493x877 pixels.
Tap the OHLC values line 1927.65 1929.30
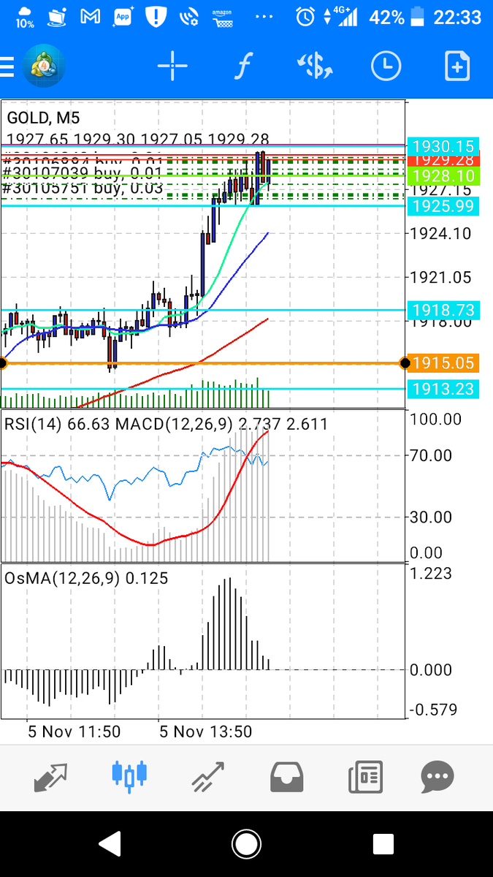click(137, 140)
